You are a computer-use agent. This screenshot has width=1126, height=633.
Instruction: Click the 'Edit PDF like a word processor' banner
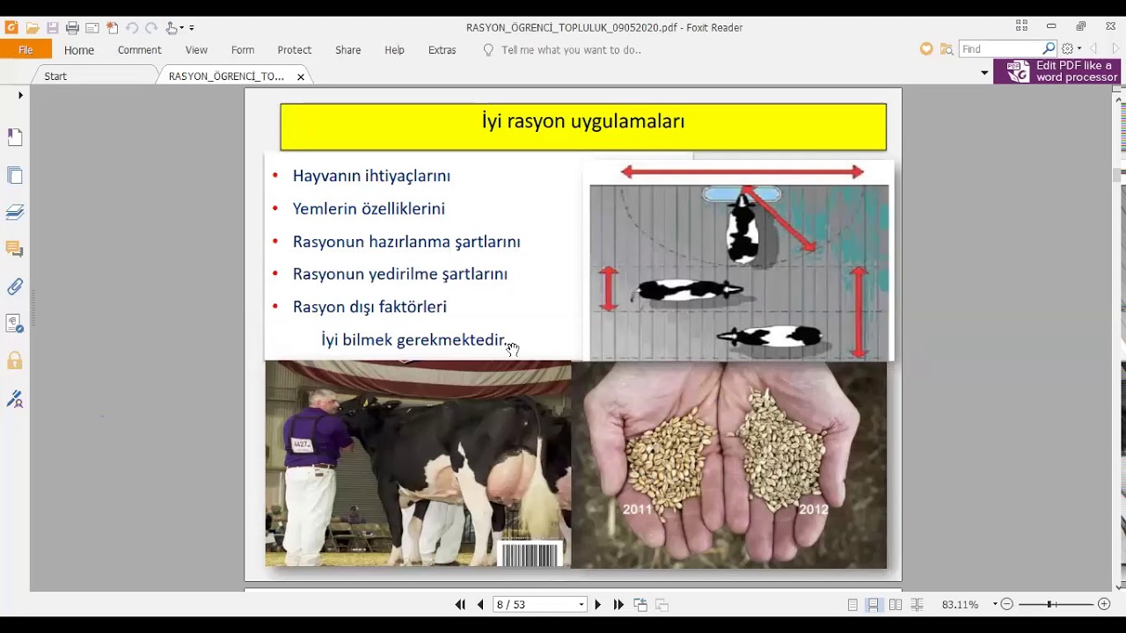(1057, 71)
